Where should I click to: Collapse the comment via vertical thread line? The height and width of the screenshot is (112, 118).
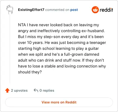click(10, 49)
